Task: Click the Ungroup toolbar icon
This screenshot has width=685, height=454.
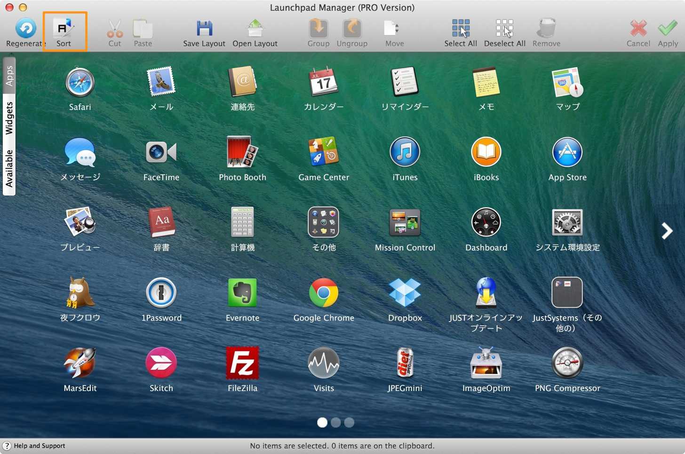Action: 352,29
